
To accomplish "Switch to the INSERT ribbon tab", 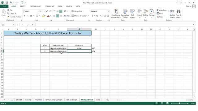I will [23, 6].
